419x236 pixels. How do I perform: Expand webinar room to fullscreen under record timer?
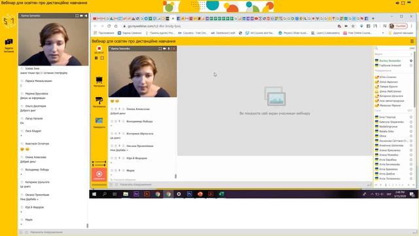pyautogui.click(x=102, y=58)
